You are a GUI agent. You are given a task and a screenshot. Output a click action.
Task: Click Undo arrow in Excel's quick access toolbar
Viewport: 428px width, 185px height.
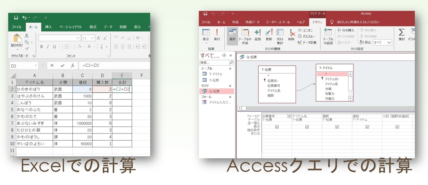[x=24, y=17]
